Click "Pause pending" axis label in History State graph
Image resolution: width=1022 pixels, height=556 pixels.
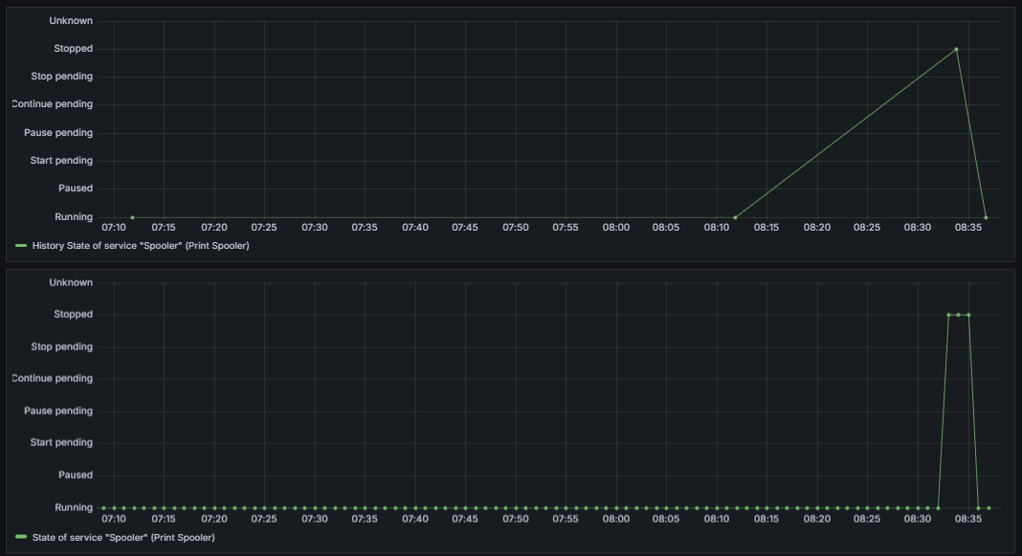[58, 133]
